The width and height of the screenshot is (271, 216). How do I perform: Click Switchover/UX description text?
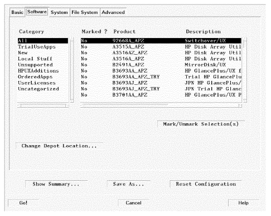(205, 41)
